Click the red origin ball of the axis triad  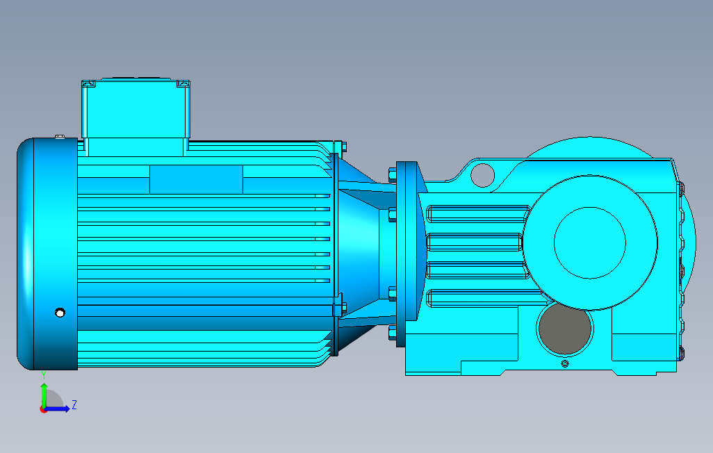click(x=43, y=410)
